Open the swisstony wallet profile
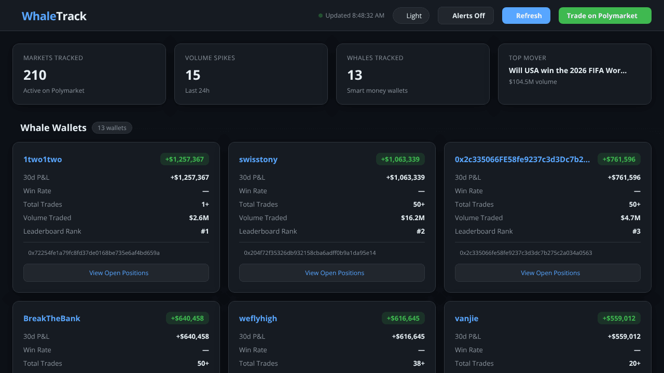This screenshot has width=664, height=373. pyautogui.click(x=258, y=160)
